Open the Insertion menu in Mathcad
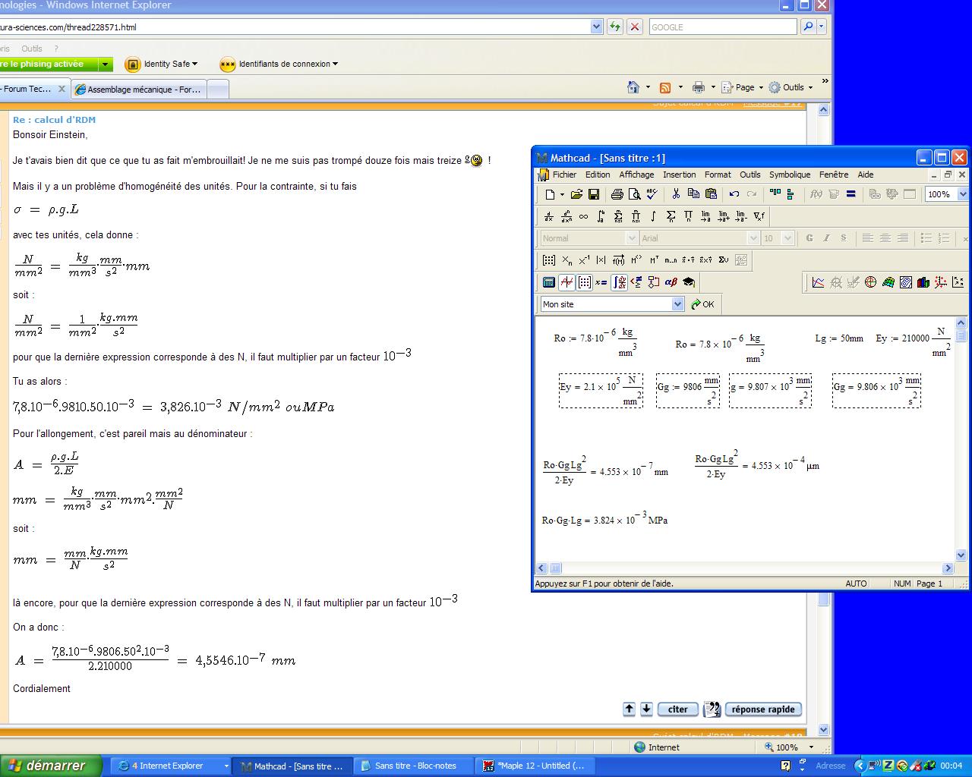Image resolution: width=972 pixels, height=777 pixels. (679, 175)
